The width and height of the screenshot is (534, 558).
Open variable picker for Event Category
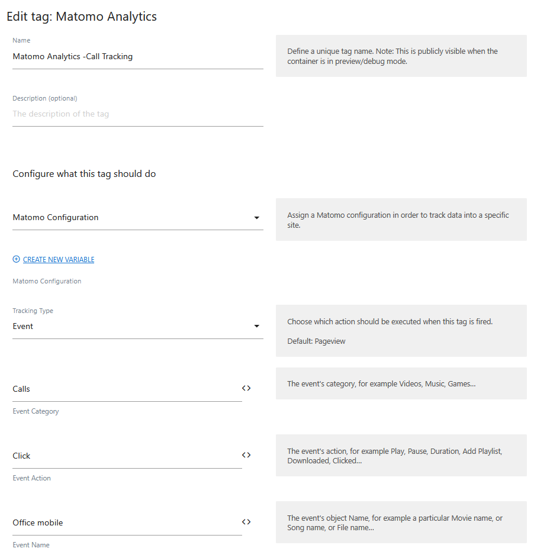point(246,388)
